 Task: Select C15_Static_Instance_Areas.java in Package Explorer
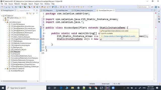click(x=20, y=37)
